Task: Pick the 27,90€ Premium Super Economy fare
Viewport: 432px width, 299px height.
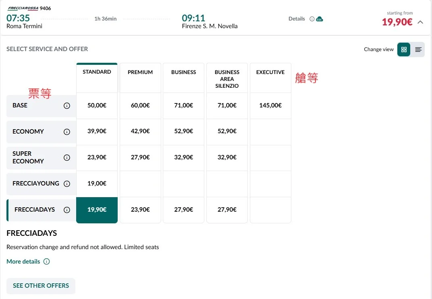Action: pos(140,158)
